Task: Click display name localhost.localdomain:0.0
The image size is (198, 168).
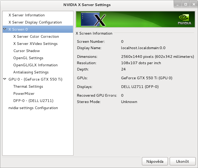Action: [x=143, y=48]
